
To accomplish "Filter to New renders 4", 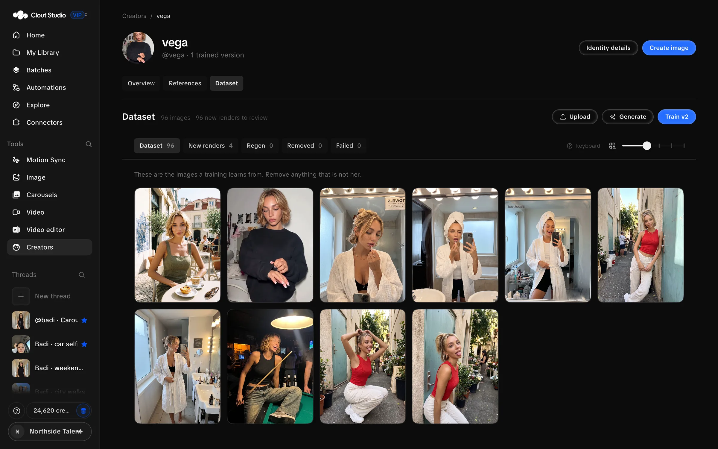I will tap(211, 146).
